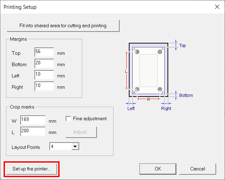Image resolution: width=225 pixels, height=180 pixels.
Task: Edit the Right margin value field
Action: point(44,86)
